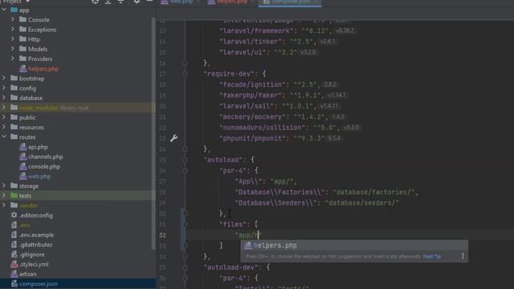Expand the storage folder arrow

click(x=4, y=185)
